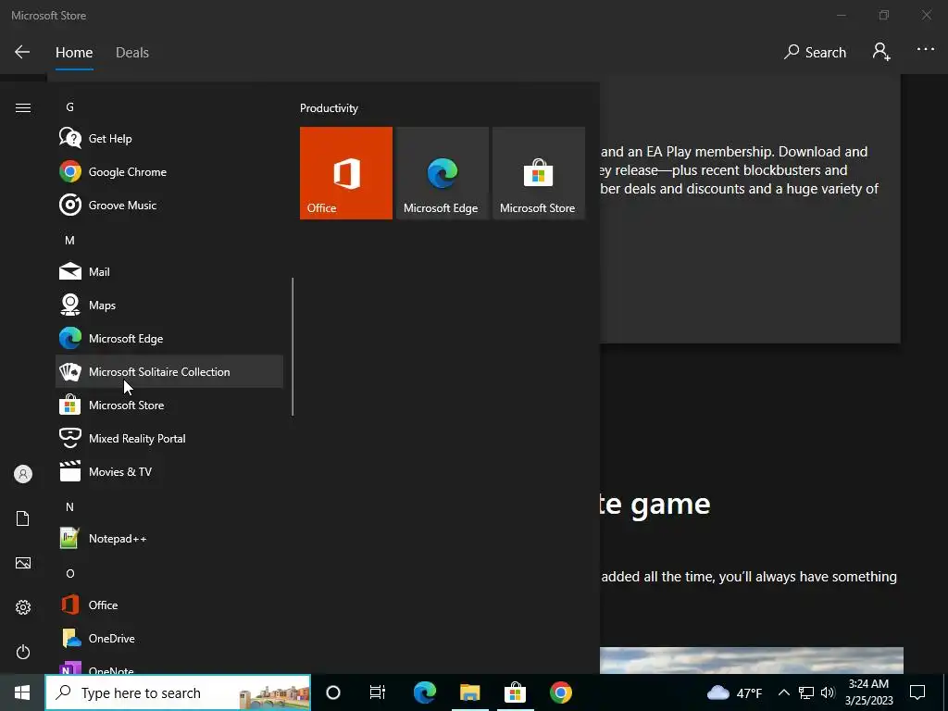Image resolution: width=948 pixels, height=711 pixels.
Task: Open Get Help from the app list
Action: click(x=169, y=139)
